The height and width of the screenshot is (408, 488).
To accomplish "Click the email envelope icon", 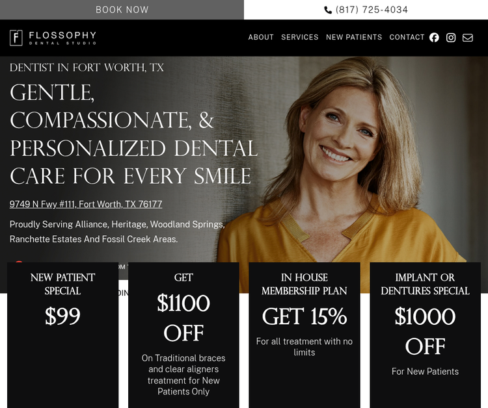I will [467, 38].
